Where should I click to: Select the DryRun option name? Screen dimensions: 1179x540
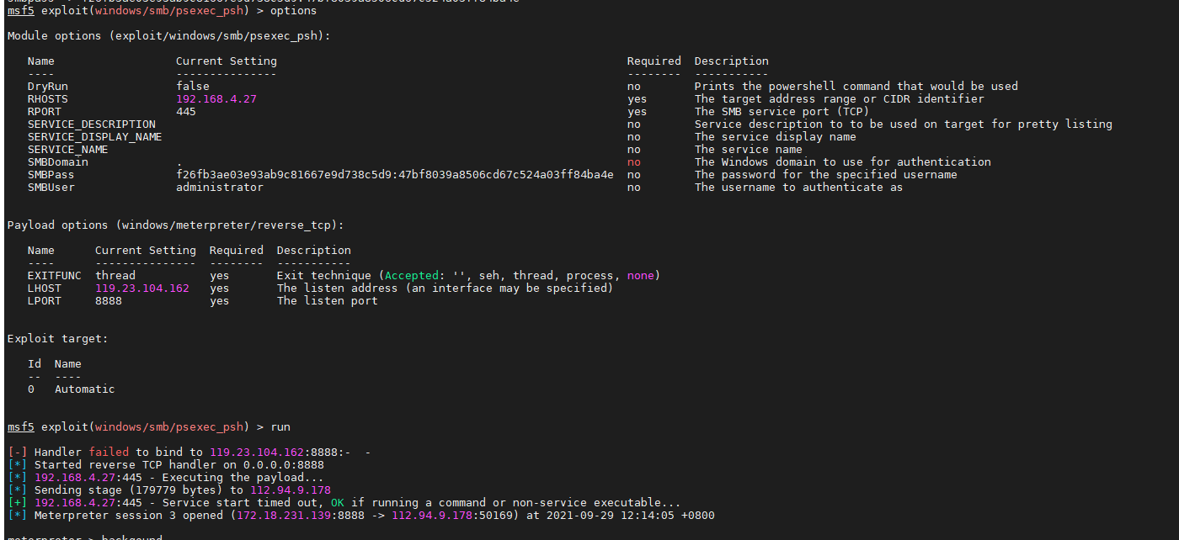[48, 86]
